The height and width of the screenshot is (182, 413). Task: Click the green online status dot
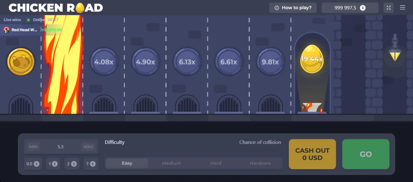(x=28, y=20)
